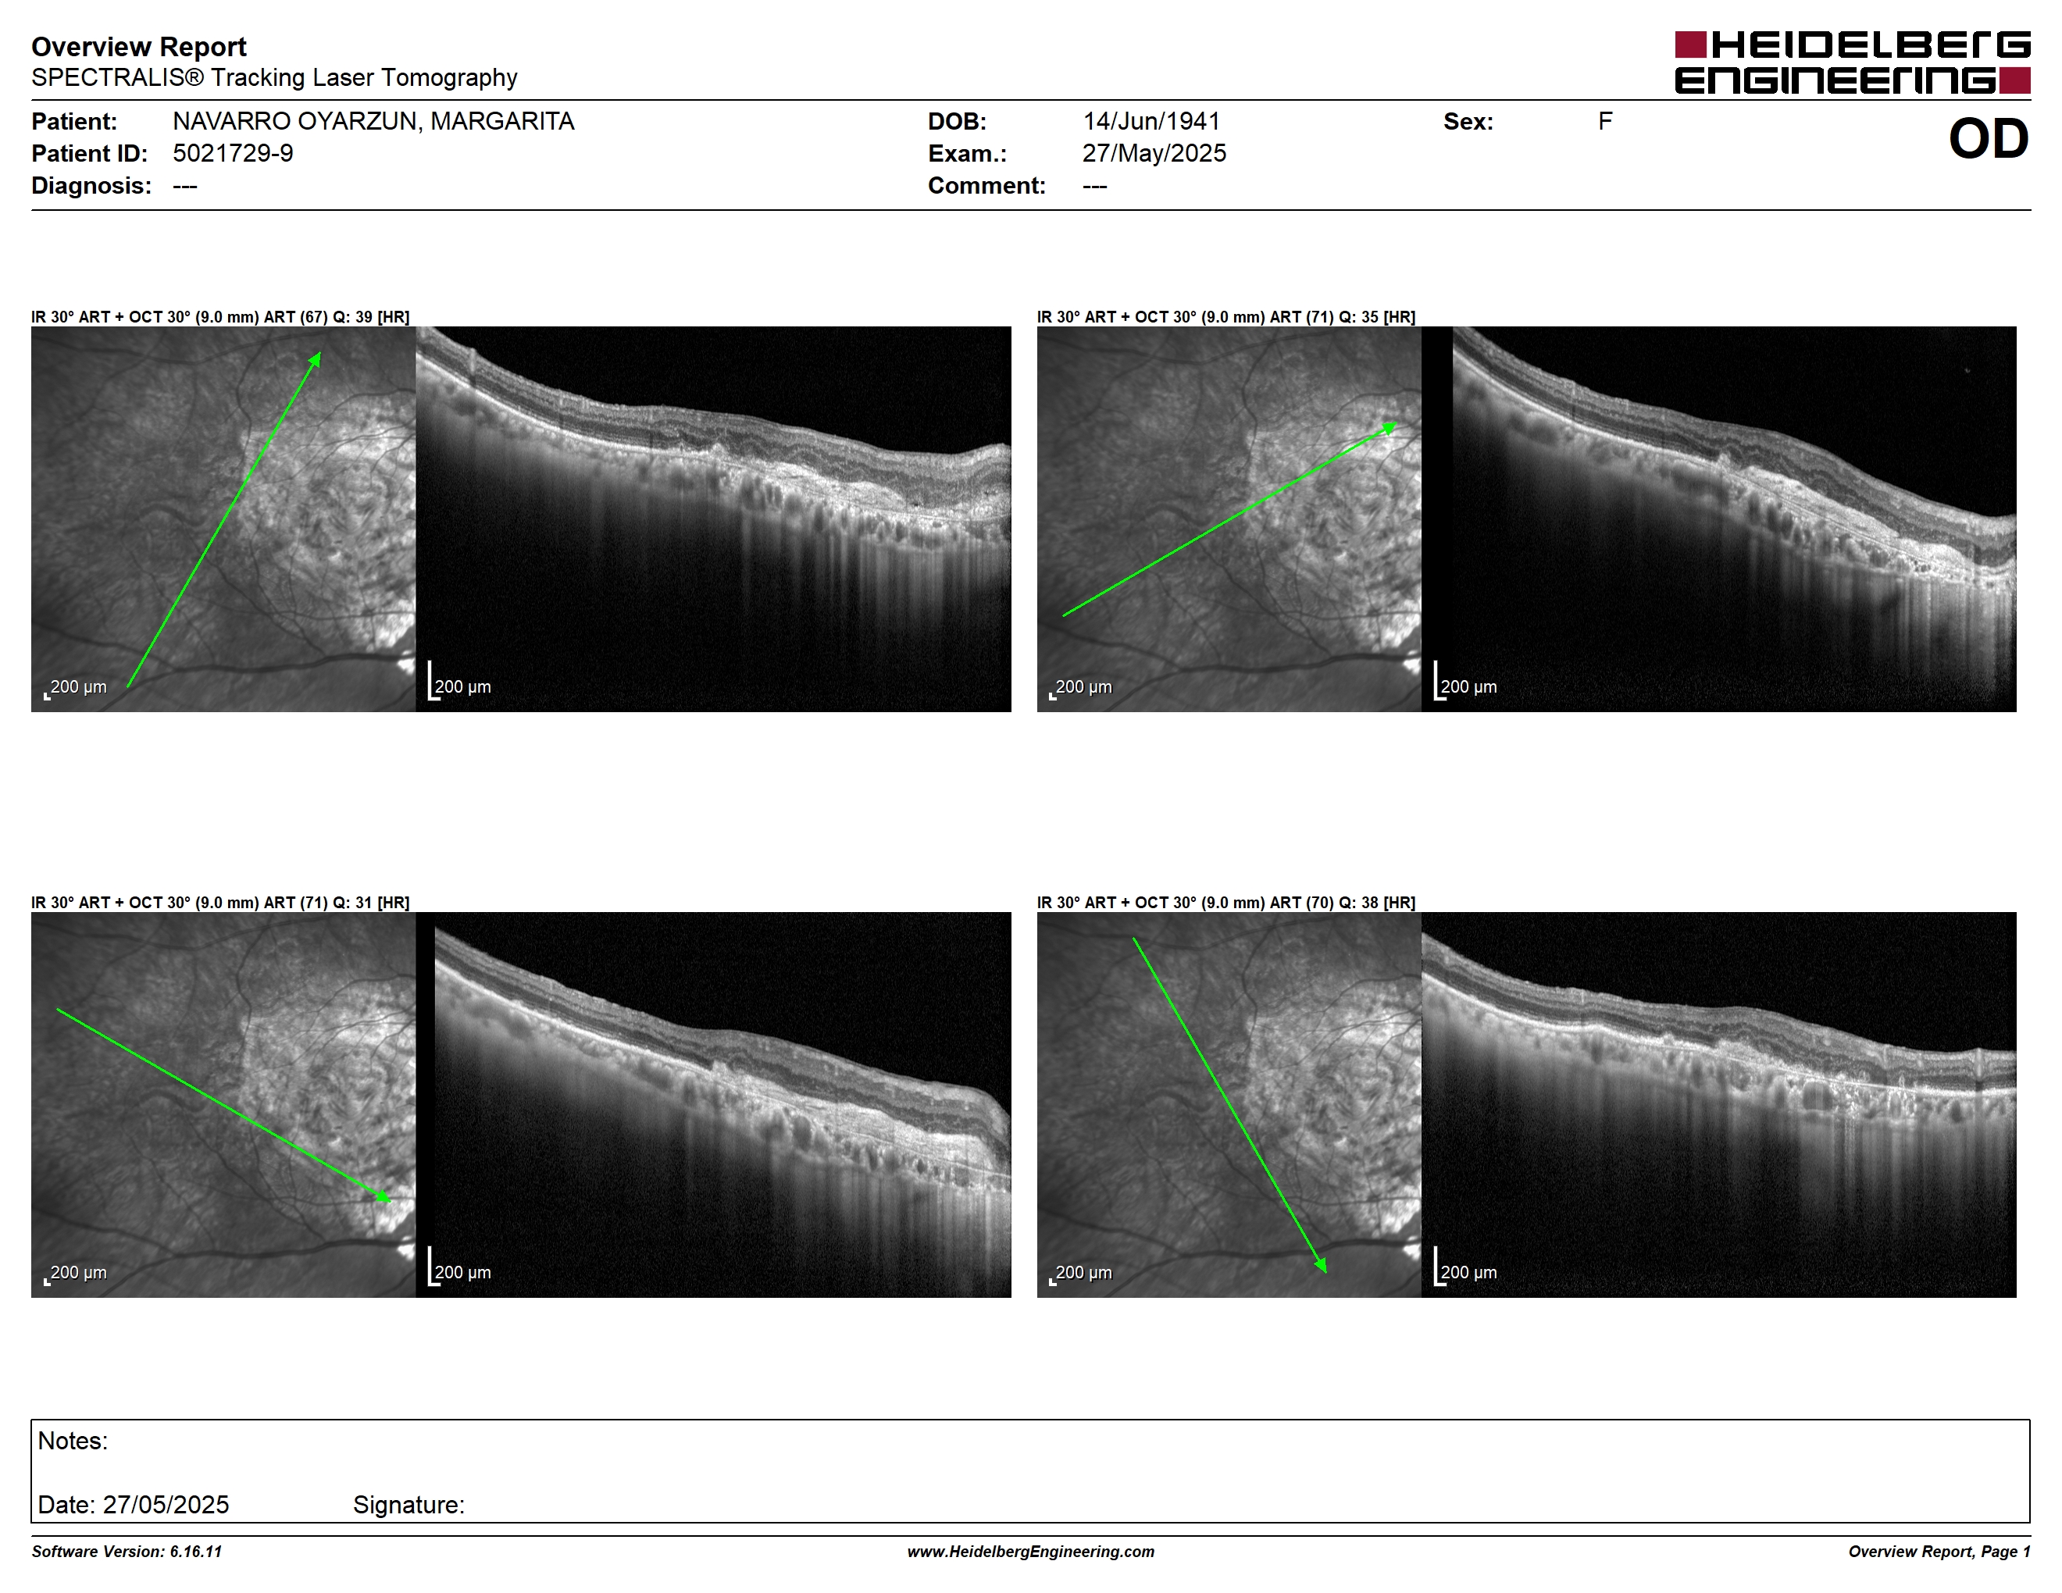2062x1593 pixels.
Task: Click SPECTRALIS Tracking Laser Tomography subtitle
Action: (274, 77)
